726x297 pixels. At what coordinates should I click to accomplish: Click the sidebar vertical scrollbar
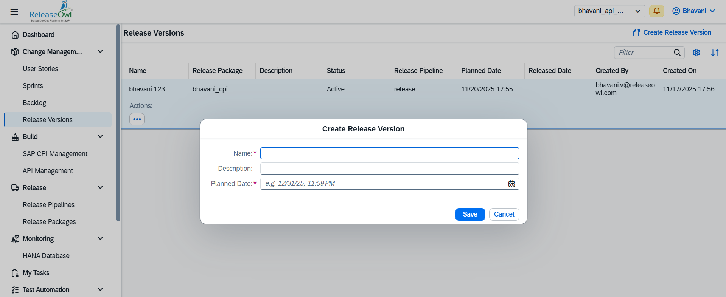118,123
